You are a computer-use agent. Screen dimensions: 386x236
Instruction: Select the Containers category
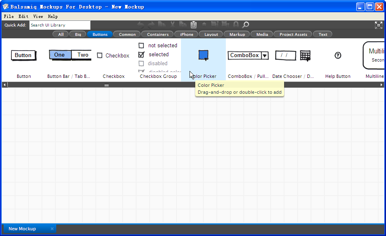(x=158, y=34)
